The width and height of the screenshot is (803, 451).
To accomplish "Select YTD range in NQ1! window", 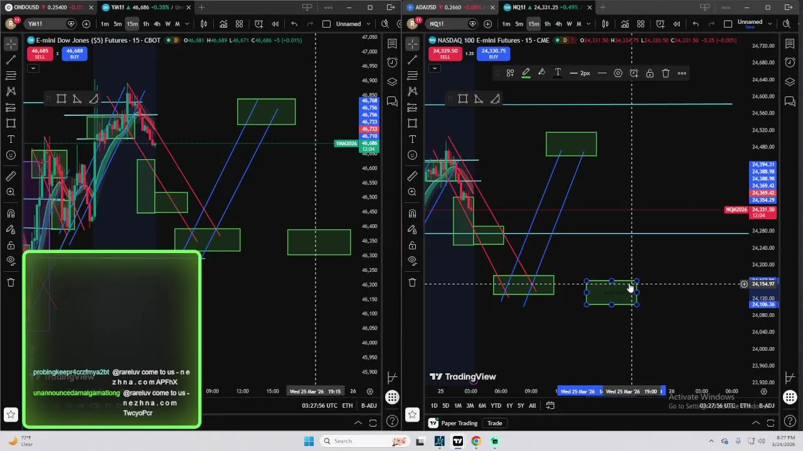I will pyautogui.click(x=496, y=405).
